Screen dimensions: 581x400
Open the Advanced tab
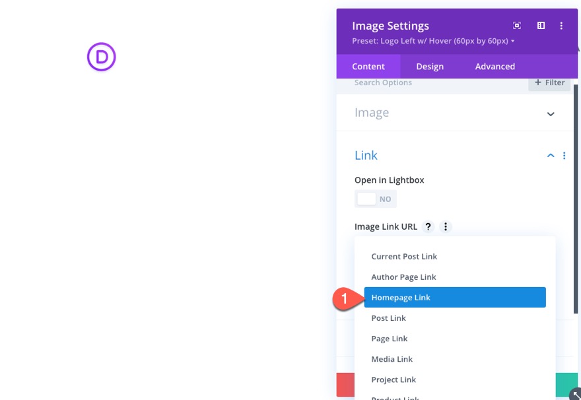495,66
